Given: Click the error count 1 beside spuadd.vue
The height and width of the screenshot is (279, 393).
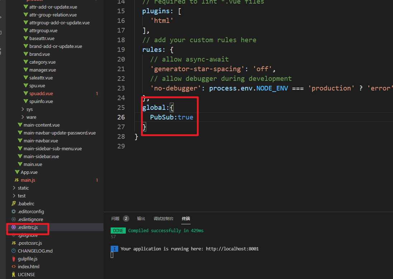Looking at the screenshot, I should pyautogui.click(x=97, y=94).
